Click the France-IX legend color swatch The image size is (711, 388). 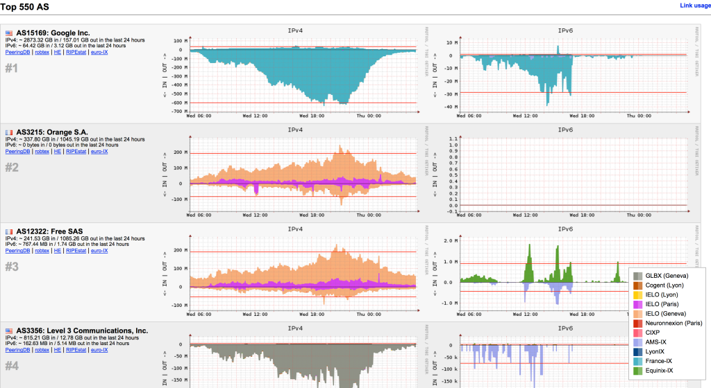[x=637, y=361]
